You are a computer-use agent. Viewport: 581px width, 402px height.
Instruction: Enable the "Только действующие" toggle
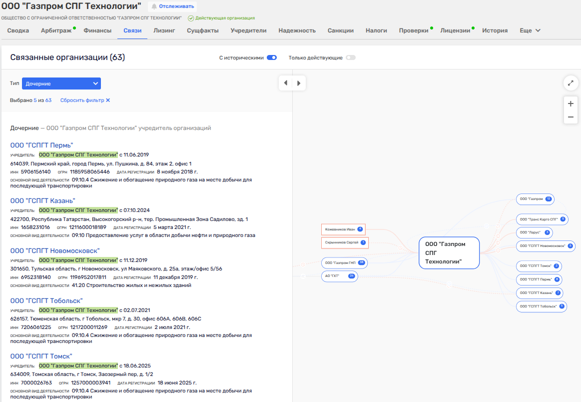[351, 57]
